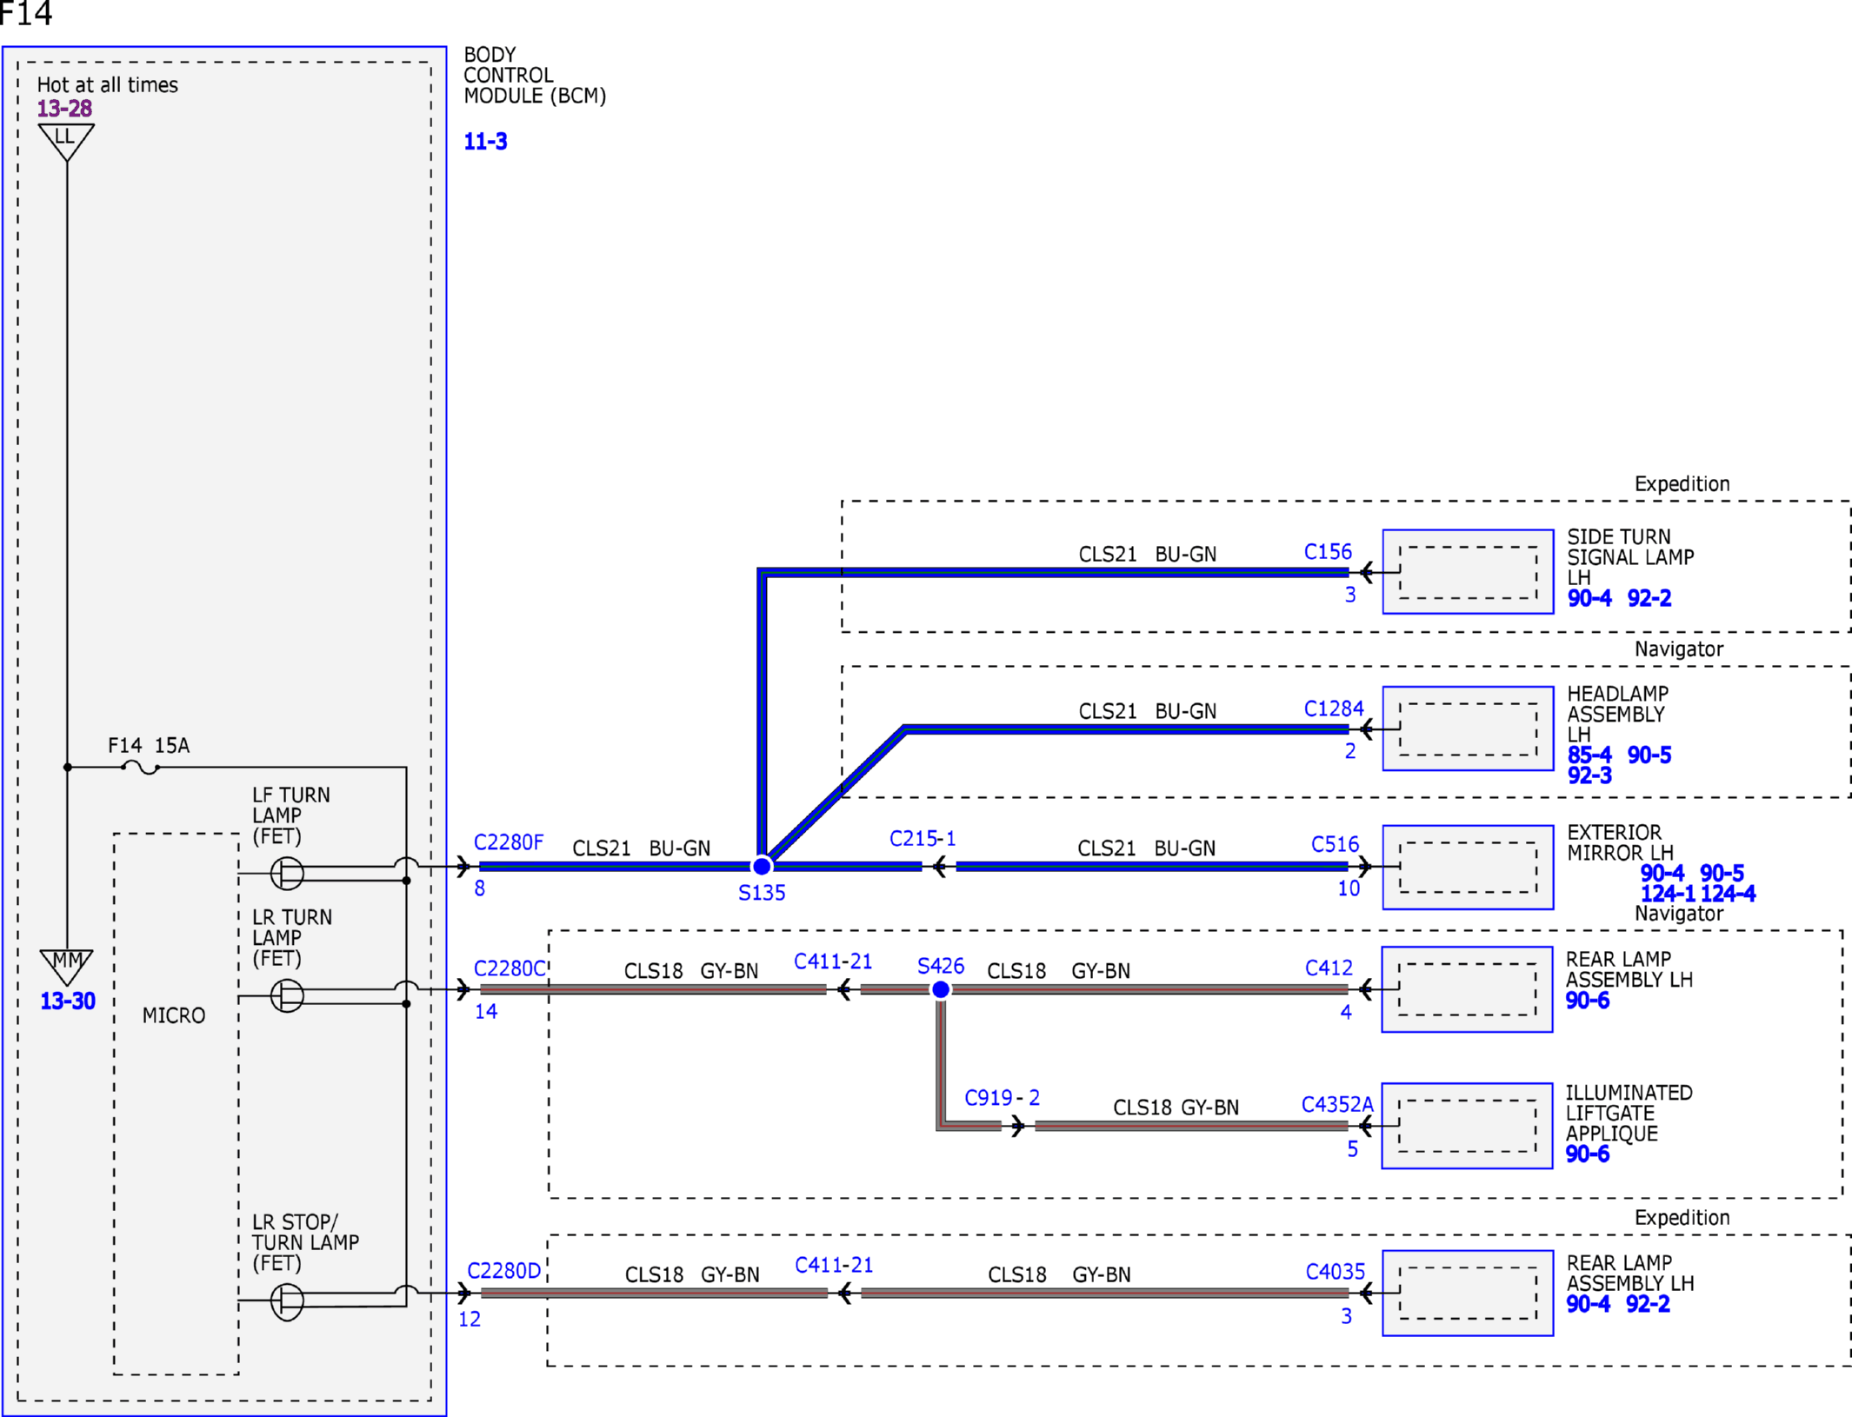Open reference 92-2 beside Side Turn Signal Lamp

pyautogui.click(x=1649, y=598)
